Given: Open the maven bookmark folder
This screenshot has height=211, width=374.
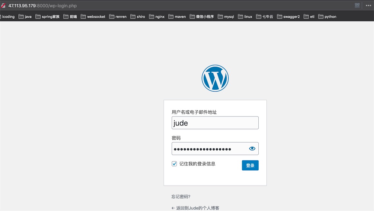Looking at the screenshot, I should point(177,17).
